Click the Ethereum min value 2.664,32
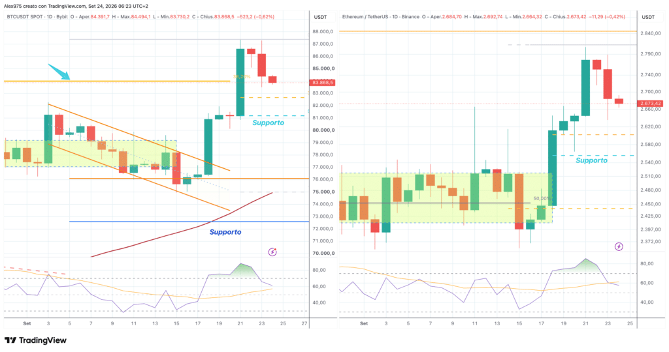The height and width of the screenshot is (352, 669). tap(532, 17)
